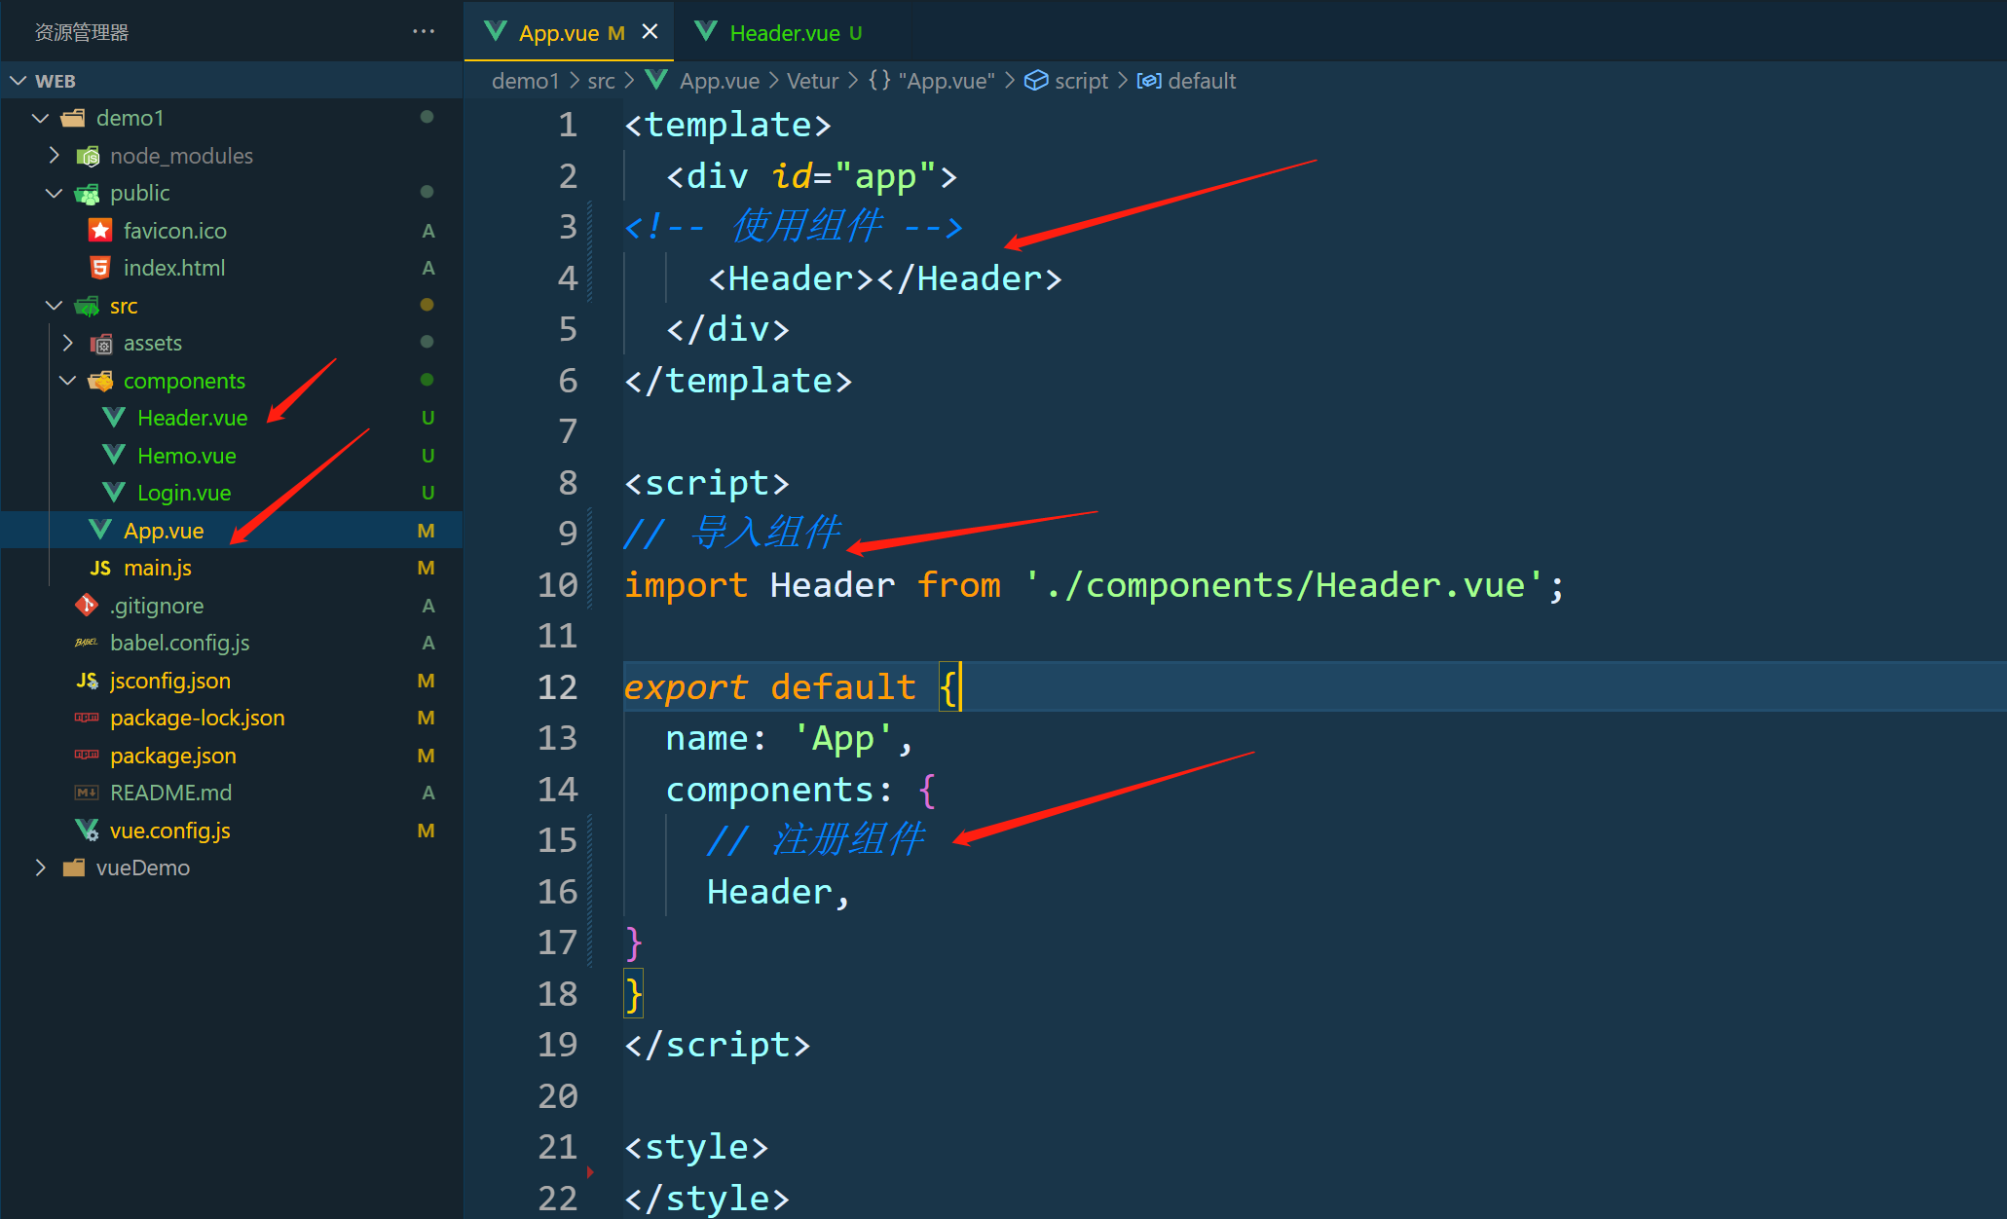The image size is (2007, 1219).
Task: Click the node_modules folder icon
Action: (x=88, y=156)
